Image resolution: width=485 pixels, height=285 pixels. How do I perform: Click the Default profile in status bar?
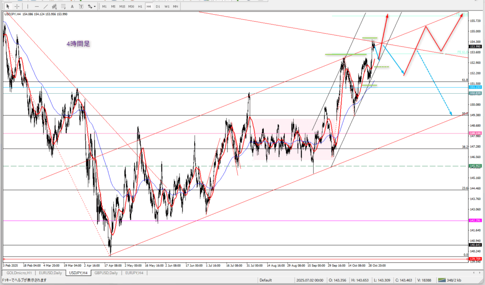pos(265,280)
